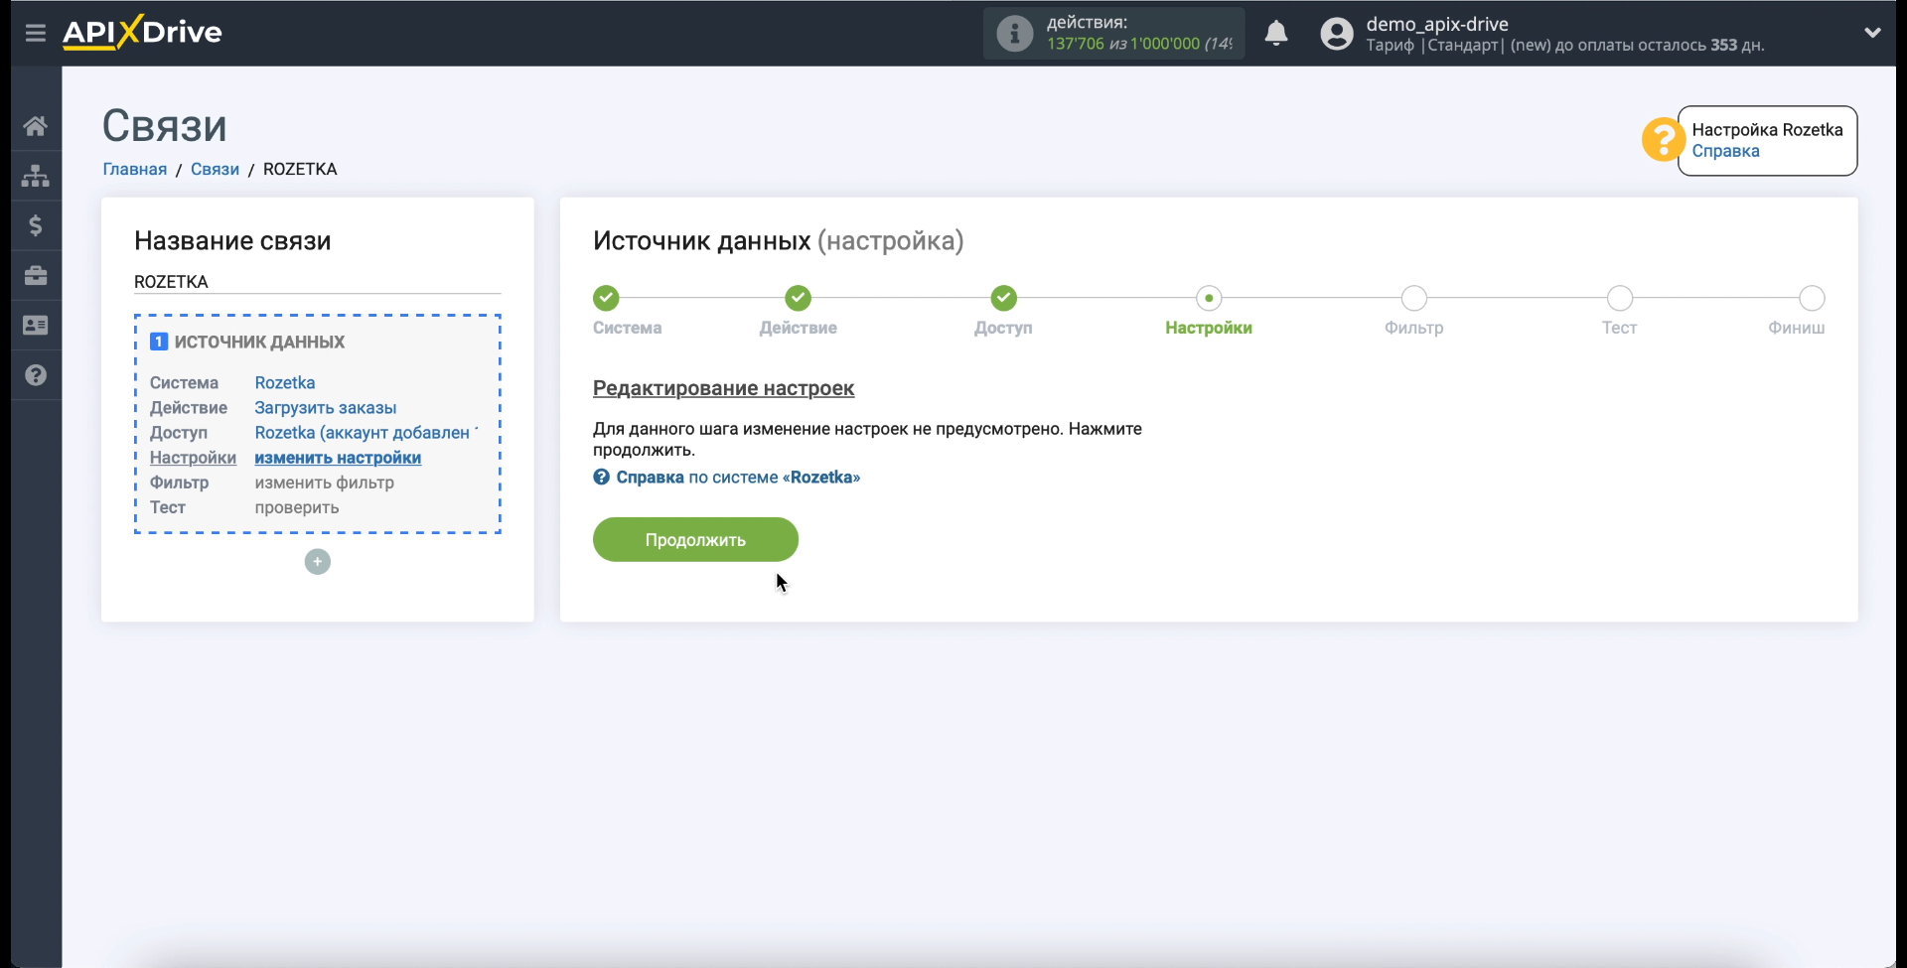Click the number 1 badge icon
The width and height of the screenshot is (1907, 968).
[159, 342]
